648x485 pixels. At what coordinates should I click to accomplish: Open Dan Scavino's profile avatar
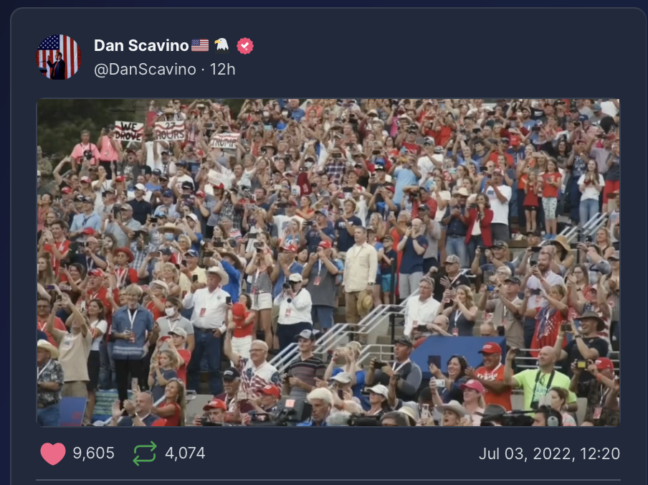coord(58,57)
